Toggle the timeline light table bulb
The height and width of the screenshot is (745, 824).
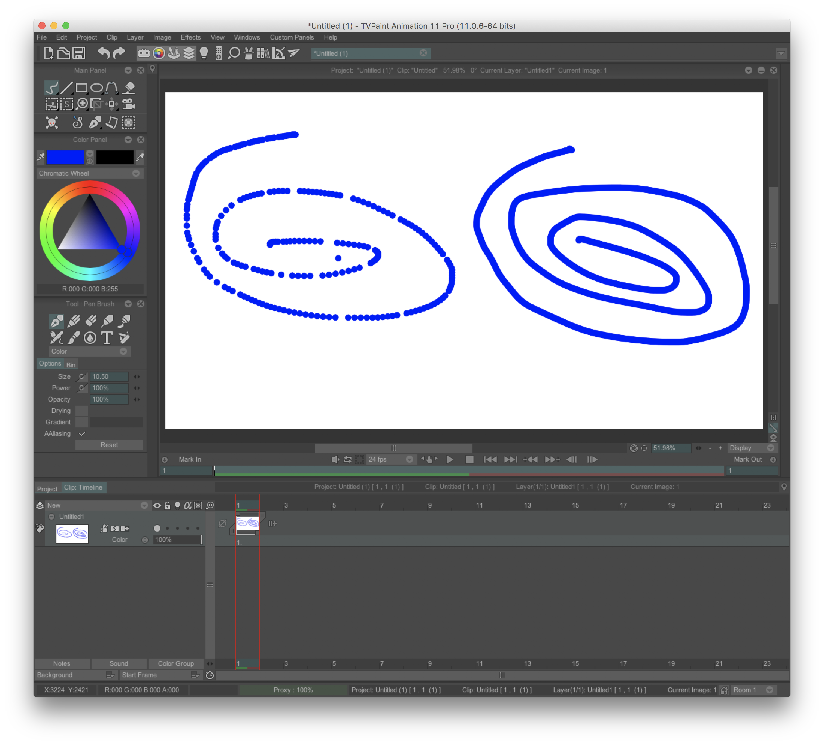pyautogui.click(x=177, y=506)
